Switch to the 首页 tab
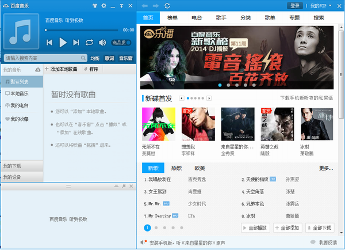 coord(148,18)
